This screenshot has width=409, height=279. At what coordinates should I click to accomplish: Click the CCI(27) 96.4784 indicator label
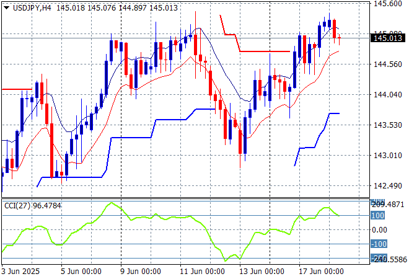coord(33,206)
